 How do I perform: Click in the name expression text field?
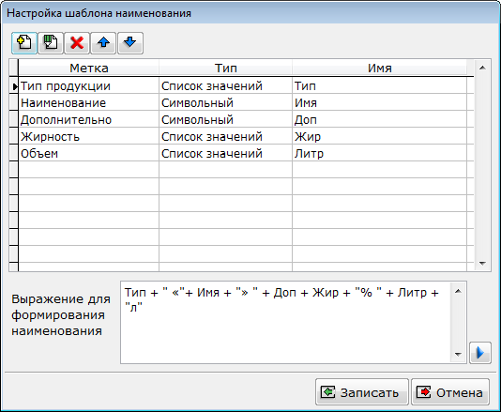(x=285, y=323)
